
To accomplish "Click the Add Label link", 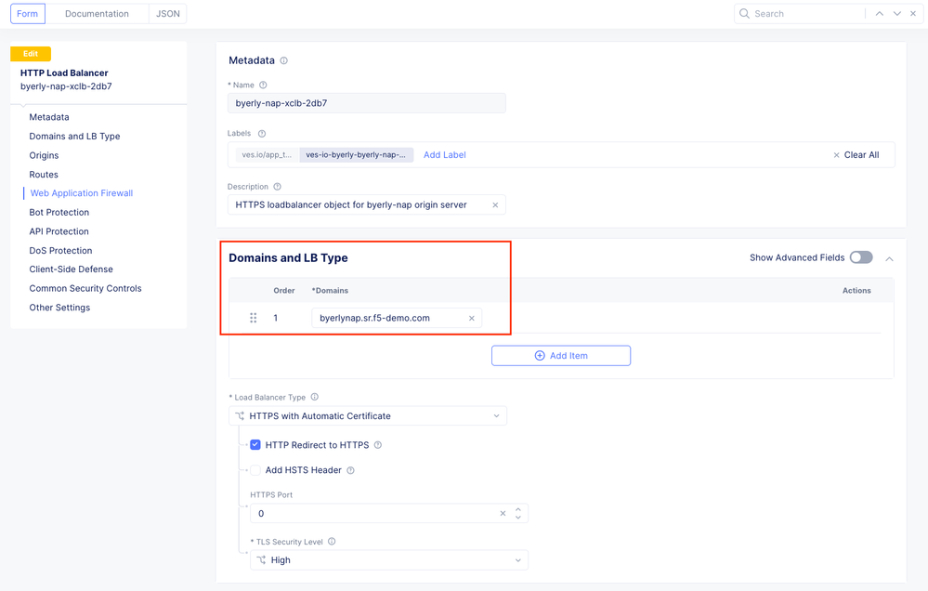I will pyautogui.click(x=445, y=155).
